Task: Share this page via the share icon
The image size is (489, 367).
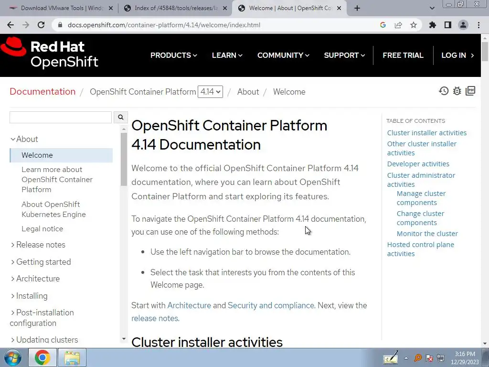Action: point(398,25)
